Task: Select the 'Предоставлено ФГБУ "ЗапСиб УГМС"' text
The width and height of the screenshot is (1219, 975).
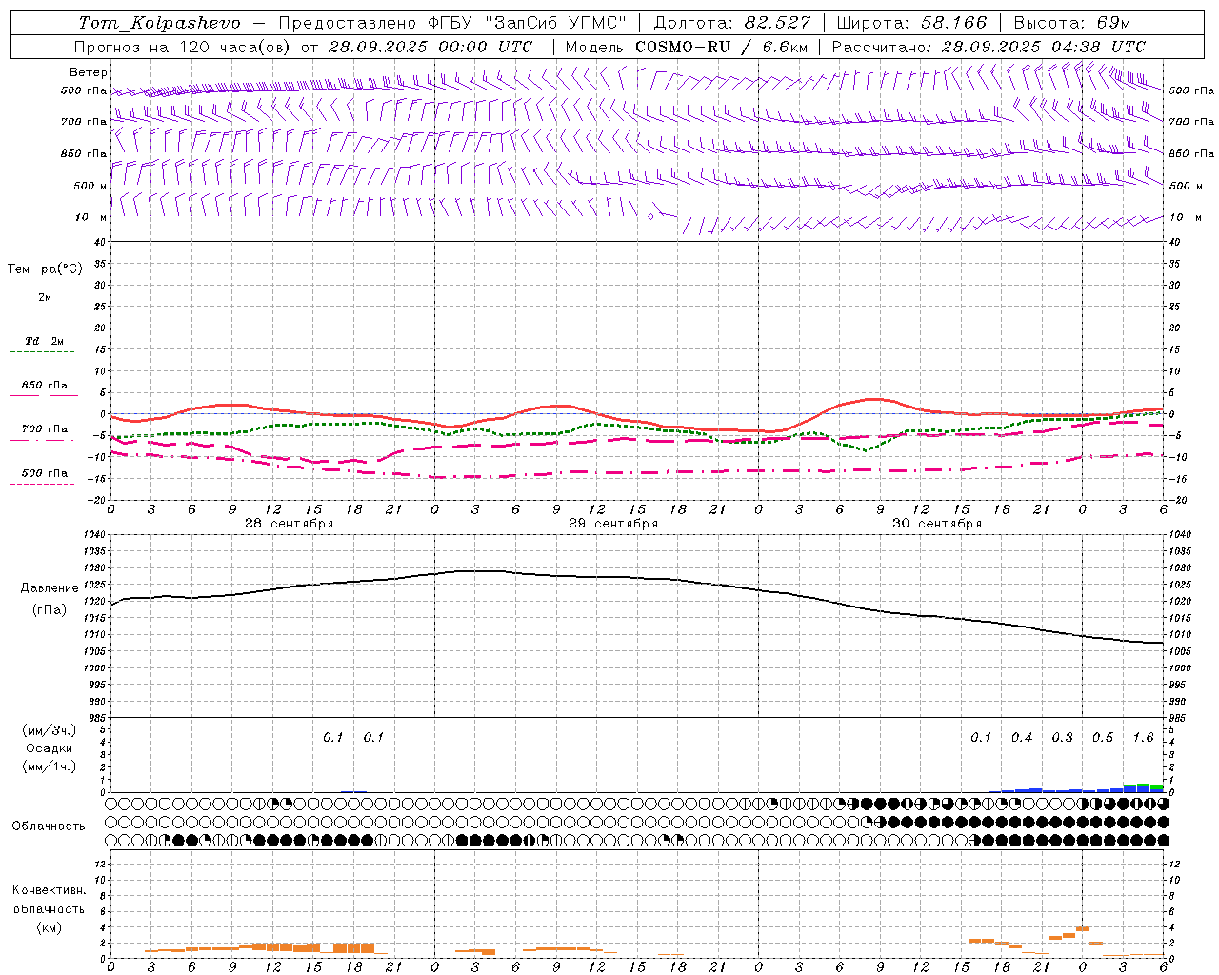Action: pyautogui.click(x=452, y=23)
